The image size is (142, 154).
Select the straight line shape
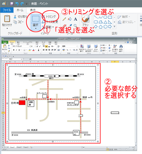tap(96, 17)
